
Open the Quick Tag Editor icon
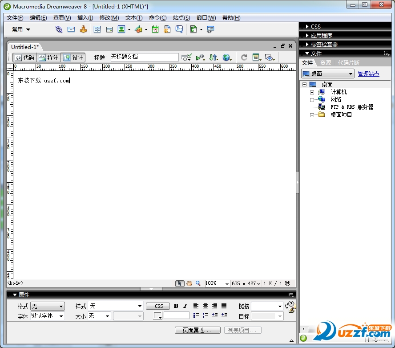292,310
